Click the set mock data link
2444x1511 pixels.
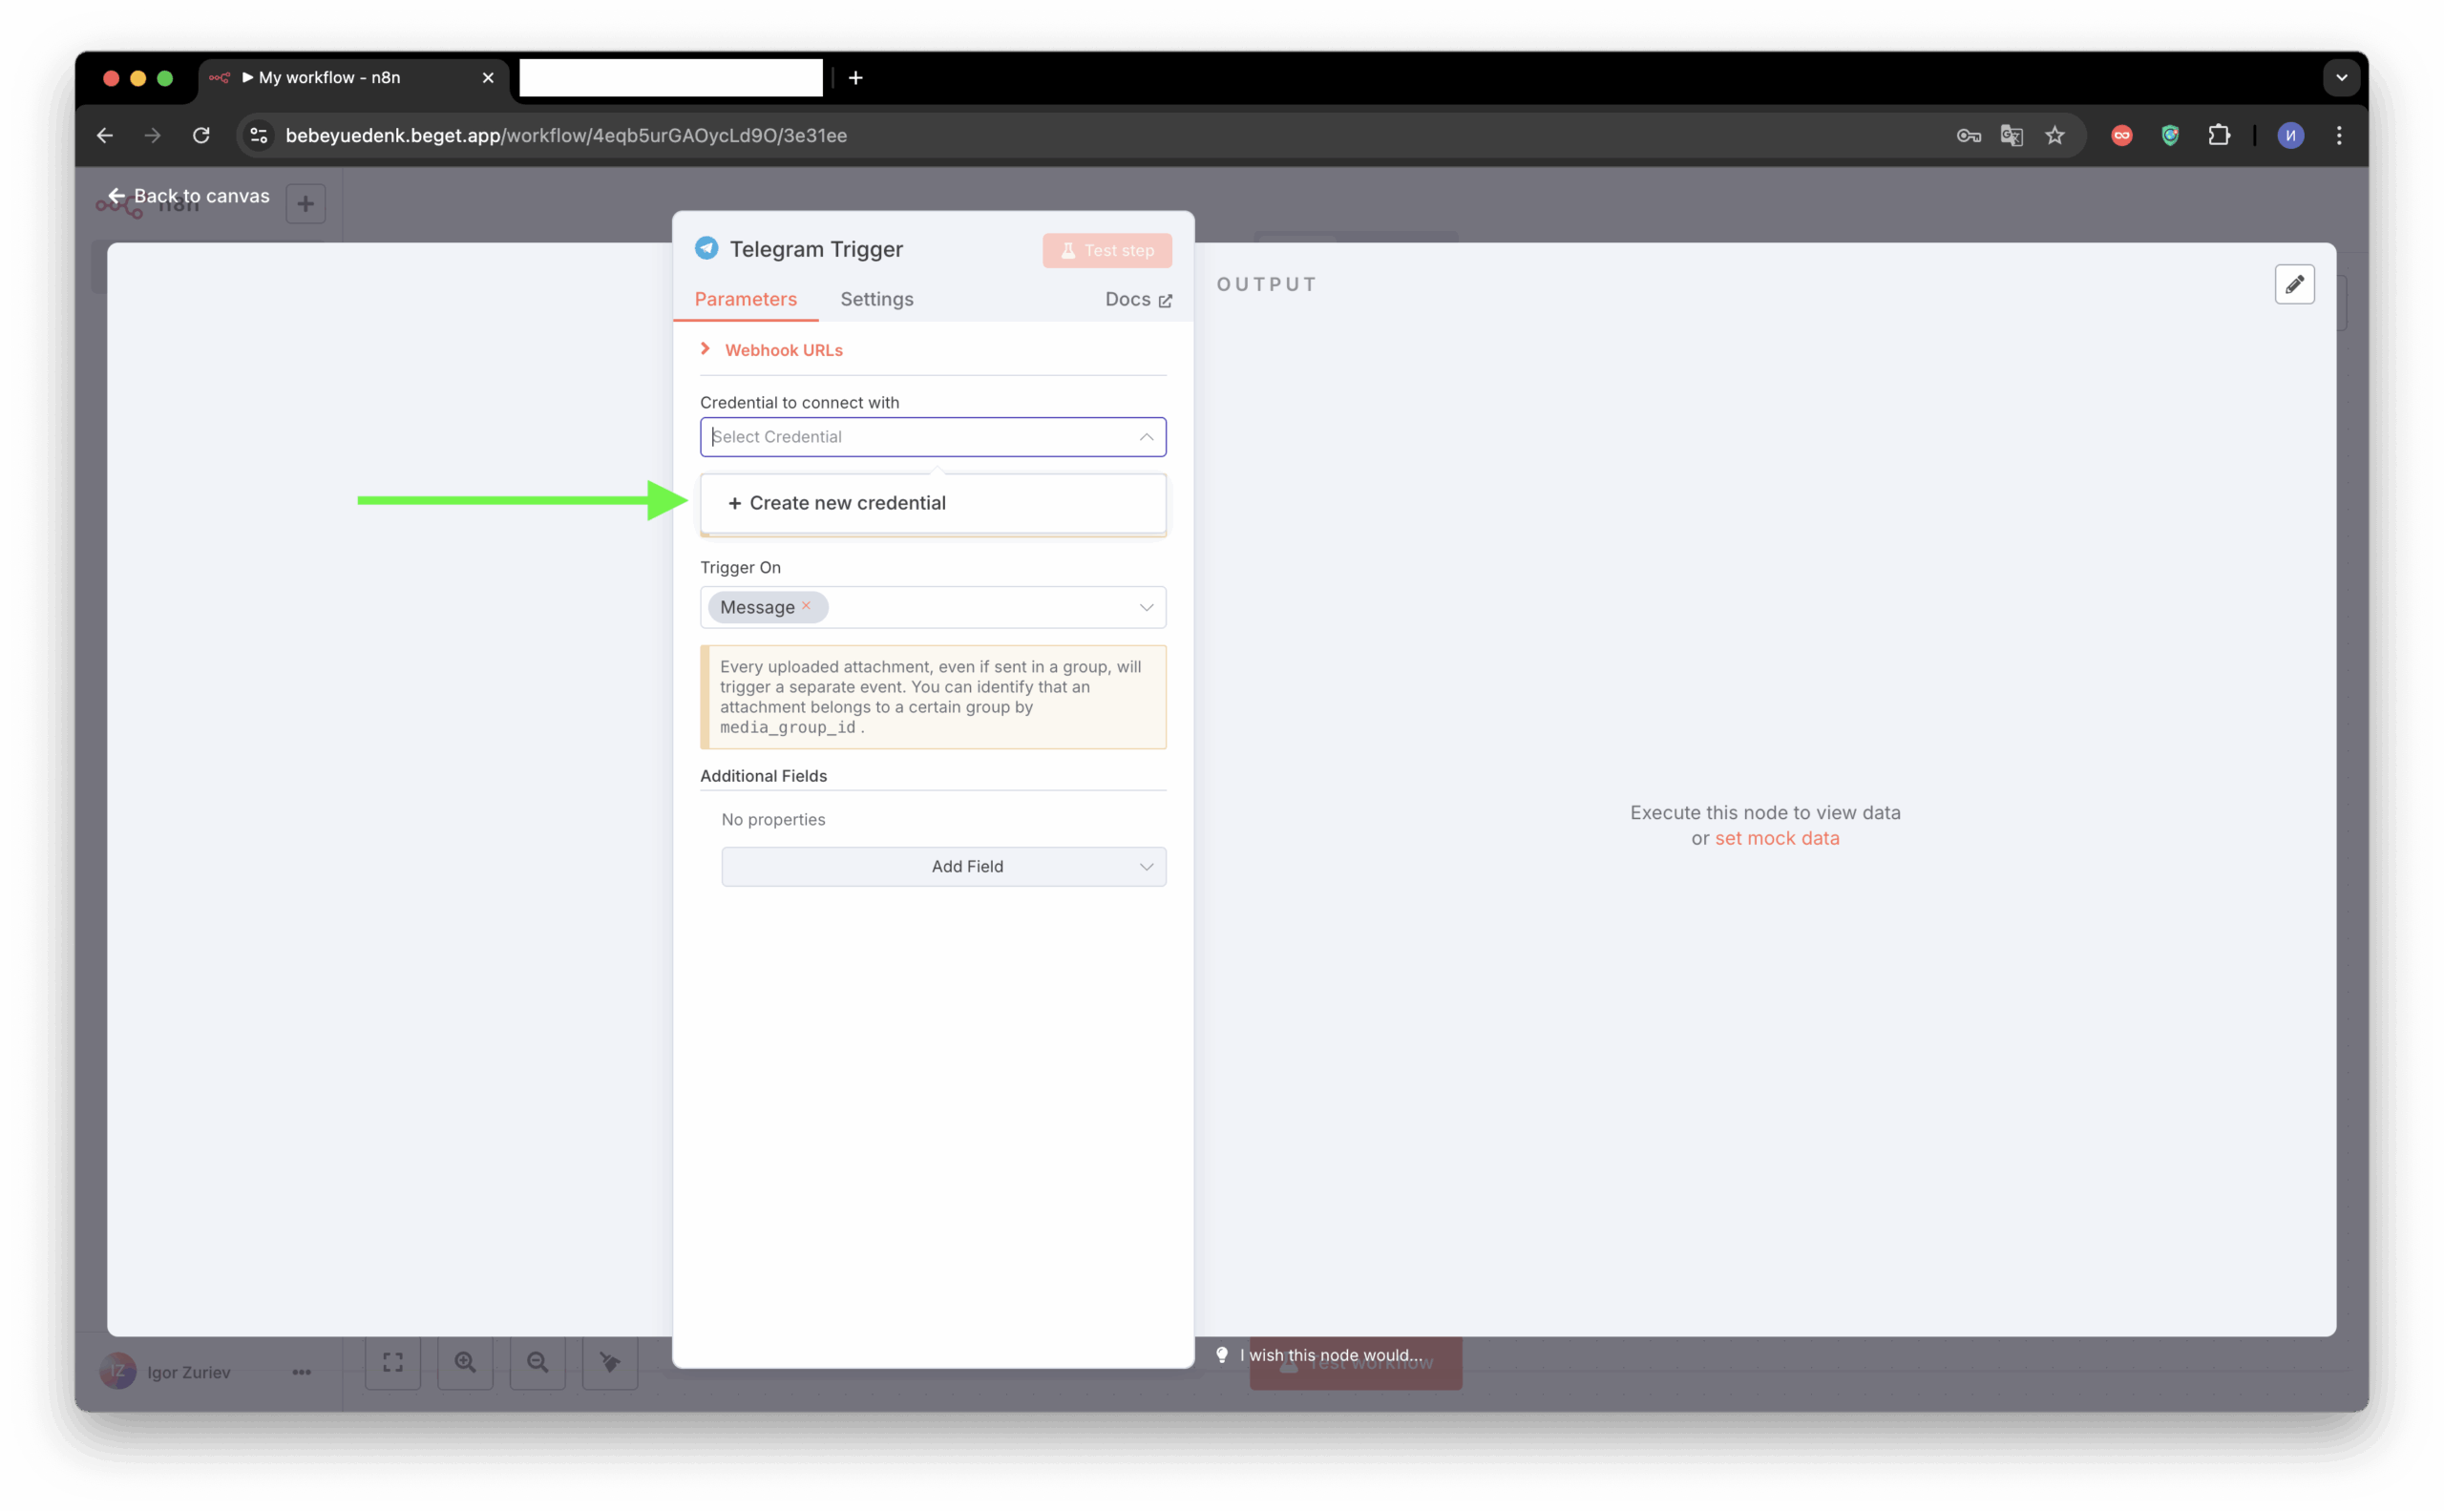point(1777,838)
